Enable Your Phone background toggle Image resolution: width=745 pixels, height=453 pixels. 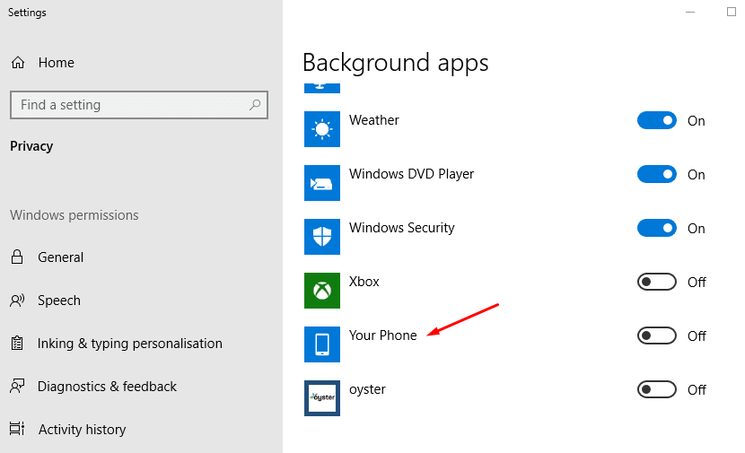(x=656, y=336)
